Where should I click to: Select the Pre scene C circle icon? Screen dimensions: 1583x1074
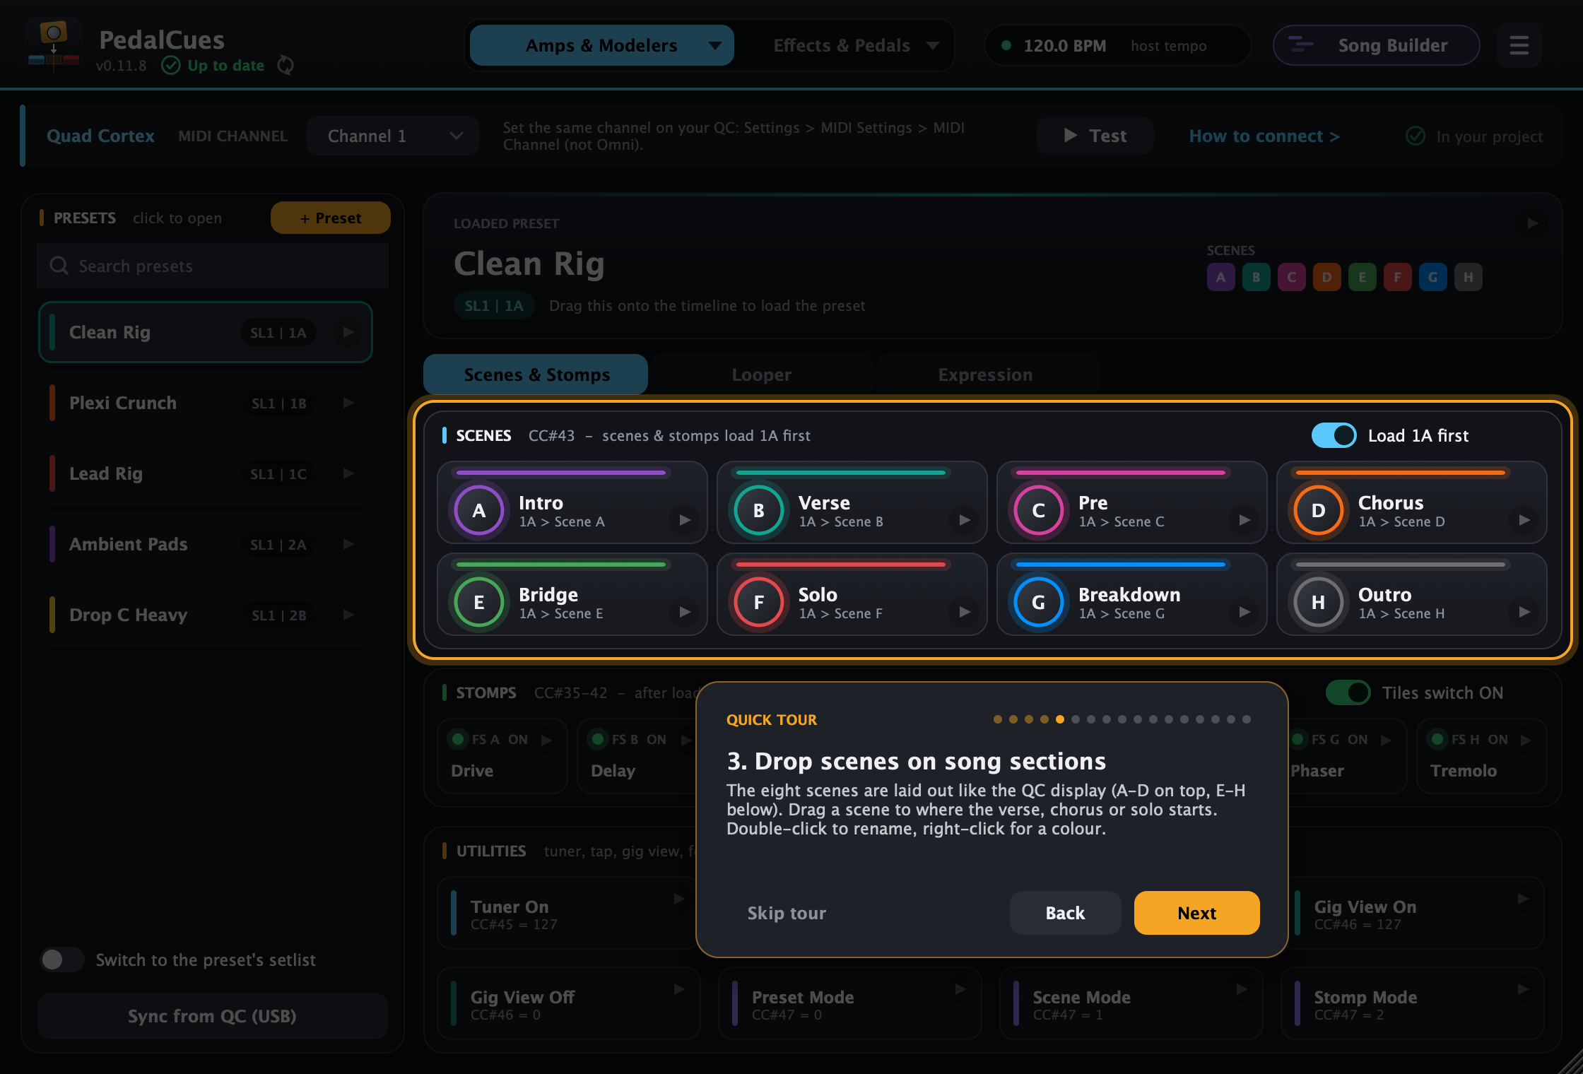[x=1038, y=510]
